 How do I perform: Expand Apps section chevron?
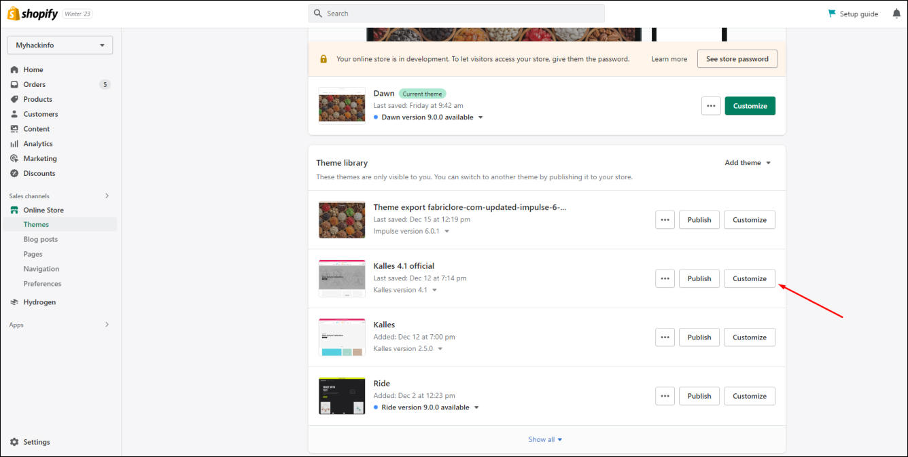(x=107, y=325)
